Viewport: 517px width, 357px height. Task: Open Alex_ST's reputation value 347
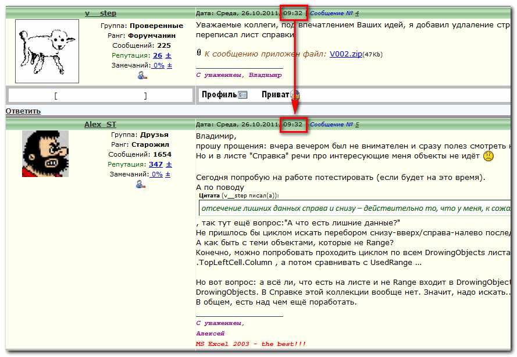point(156,164)
